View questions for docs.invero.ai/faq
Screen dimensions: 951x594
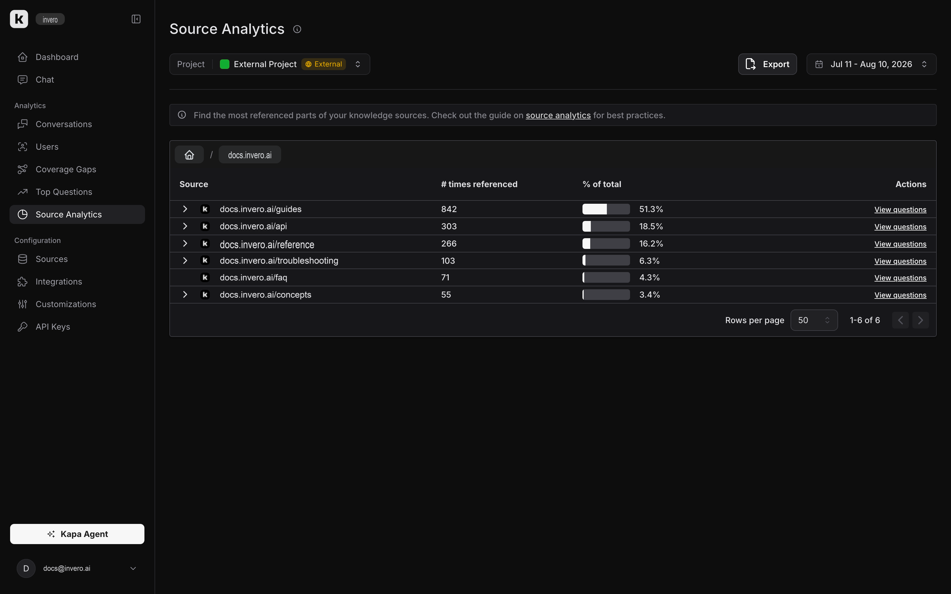click(900, 278)
